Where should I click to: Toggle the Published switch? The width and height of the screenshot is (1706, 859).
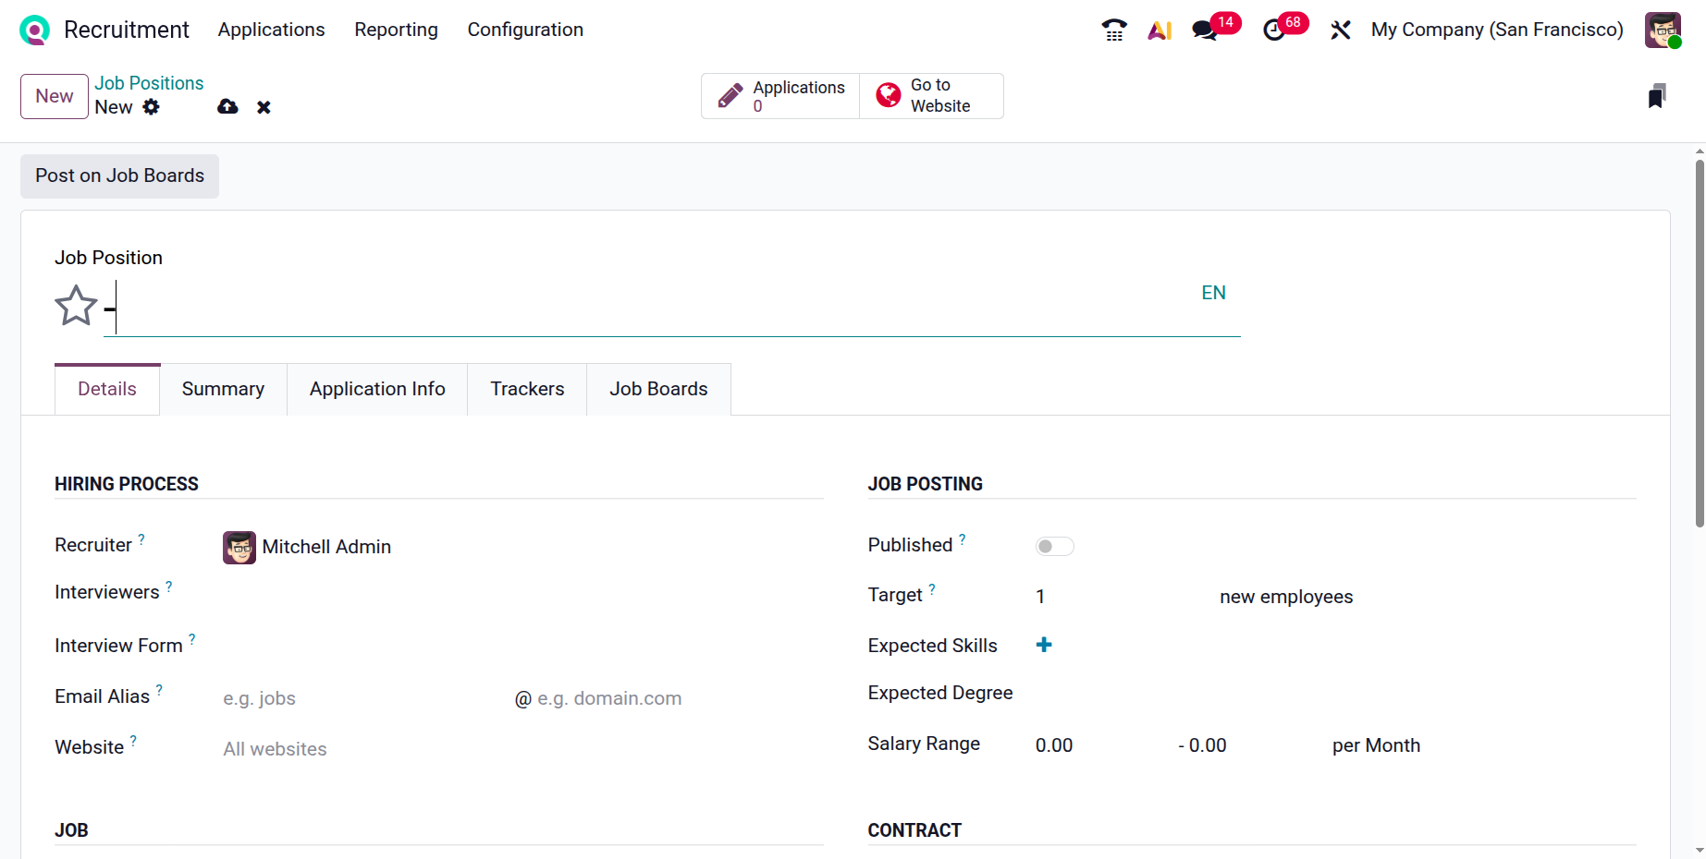tap(1054, 547)
